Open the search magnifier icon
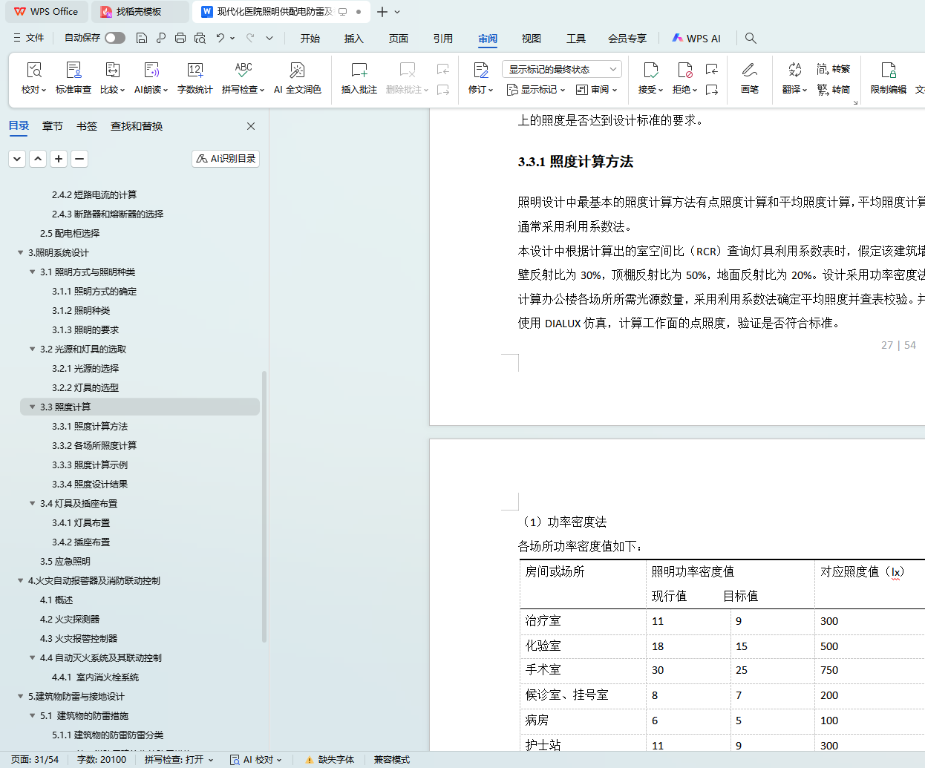This screenshot has height=768, width=925. click(751, 38)
